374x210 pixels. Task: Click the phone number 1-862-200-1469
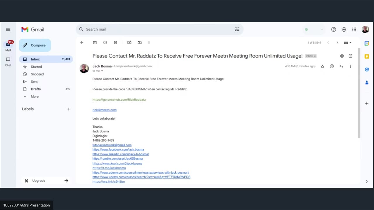[x=103, y=140]
